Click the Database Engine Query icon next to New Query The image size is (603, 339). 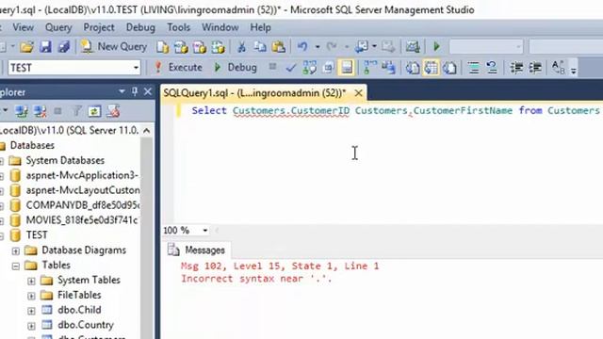(x=163, y=47)
